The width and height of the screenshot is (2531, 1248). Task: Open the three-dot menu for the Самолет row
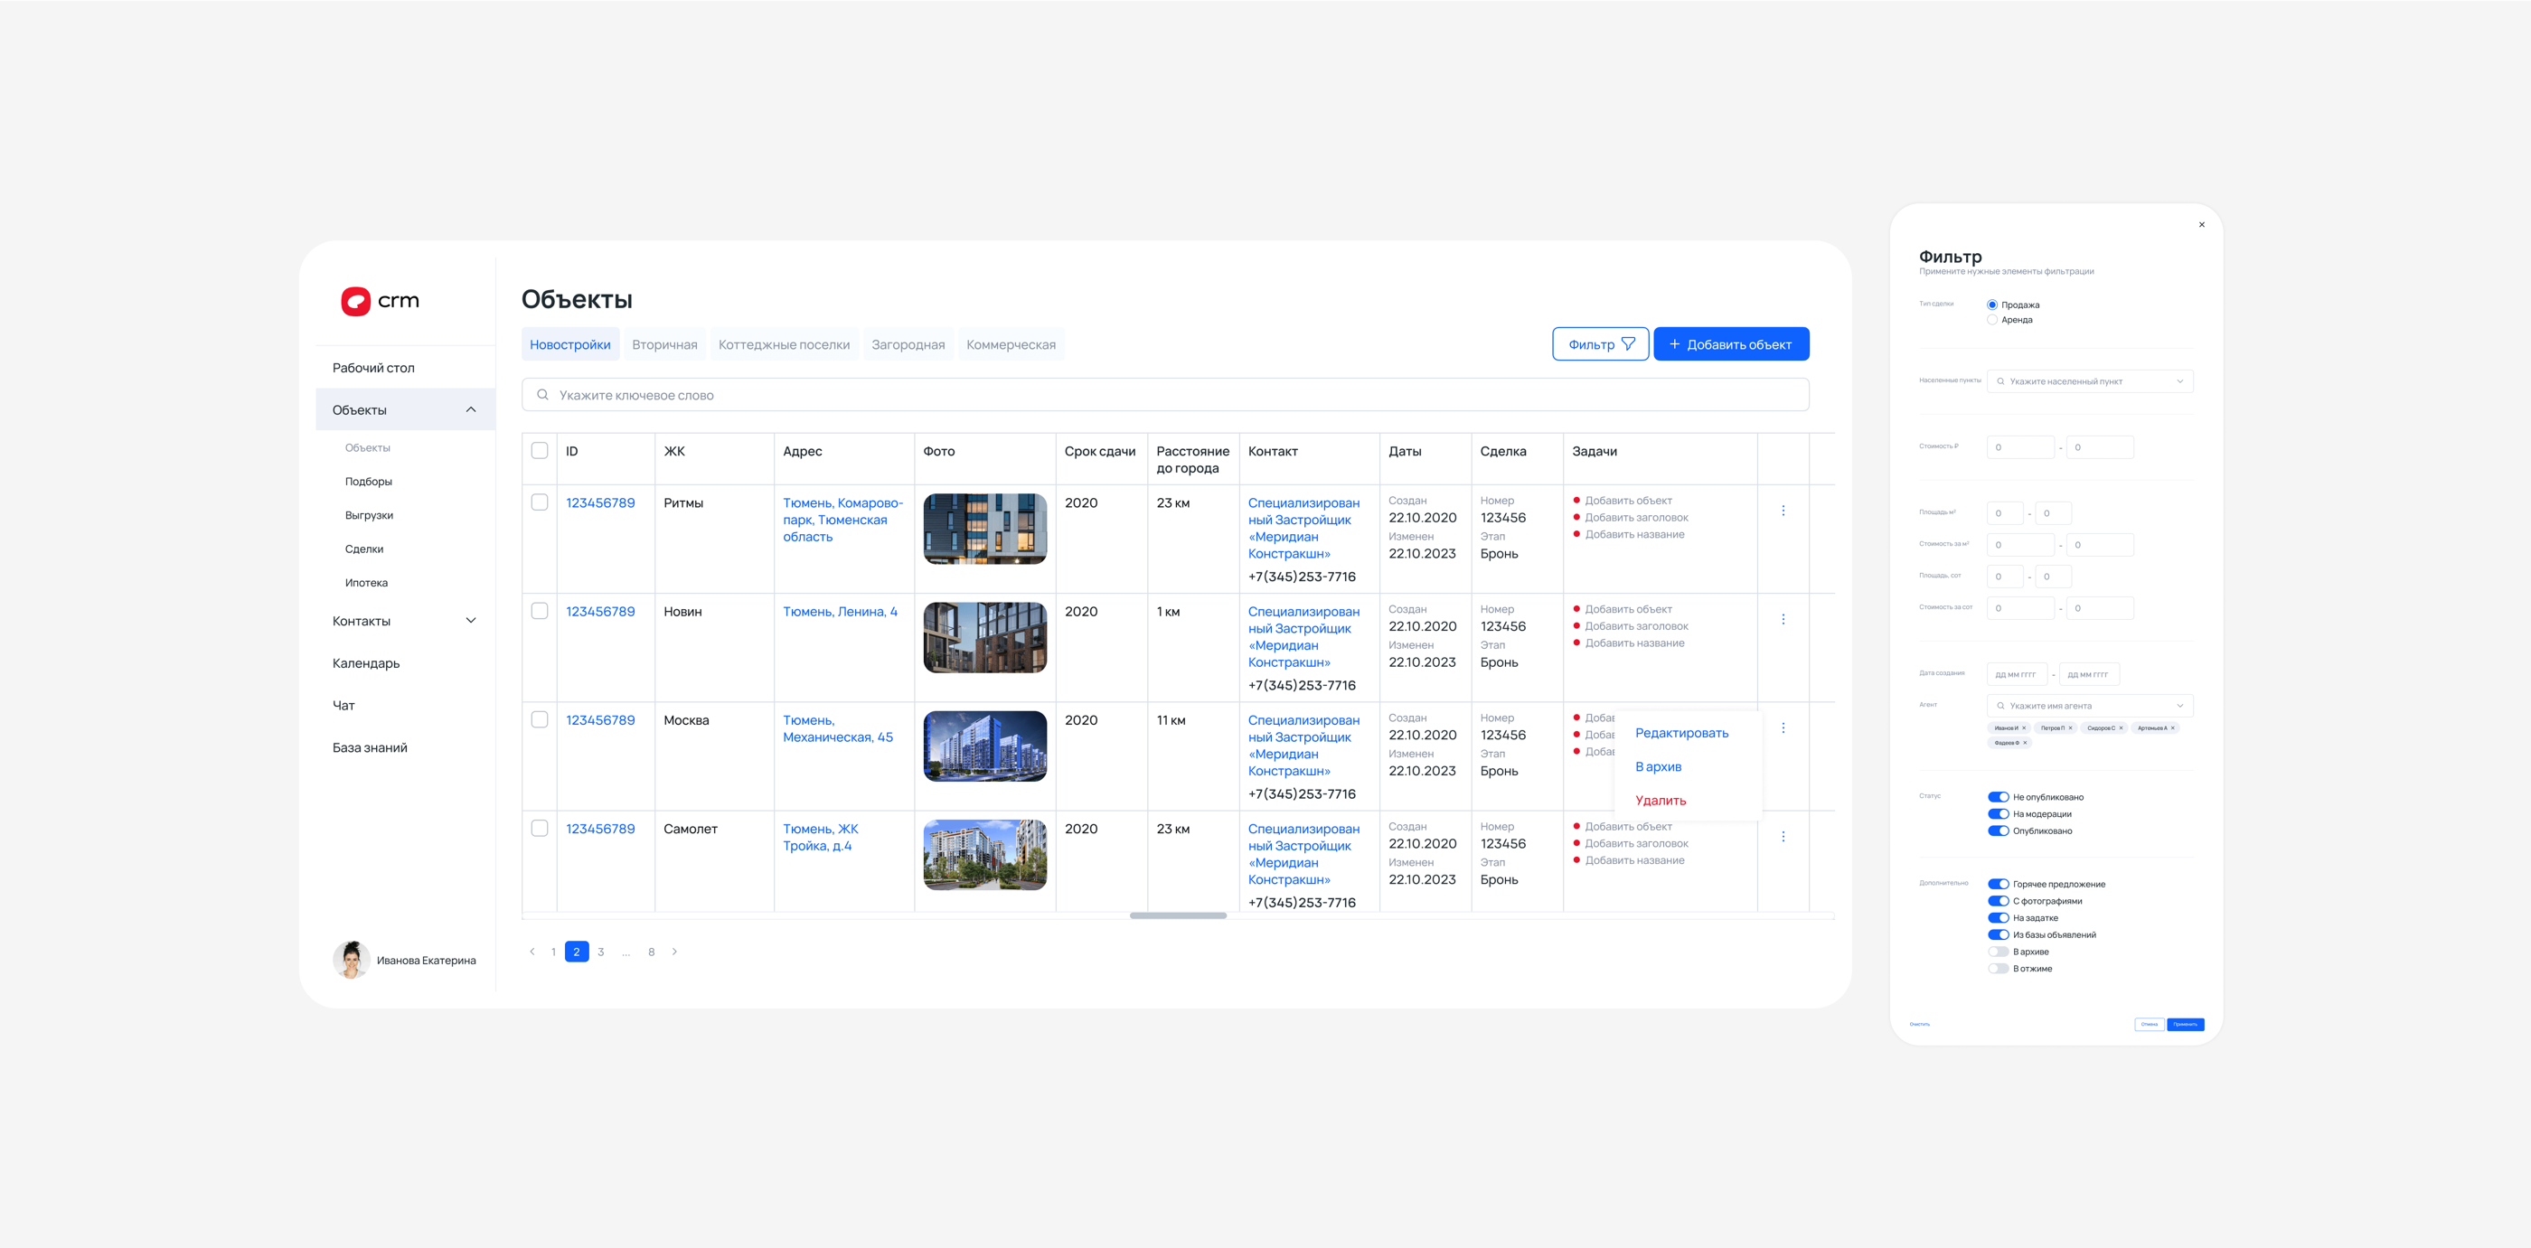pos(1783,837)
